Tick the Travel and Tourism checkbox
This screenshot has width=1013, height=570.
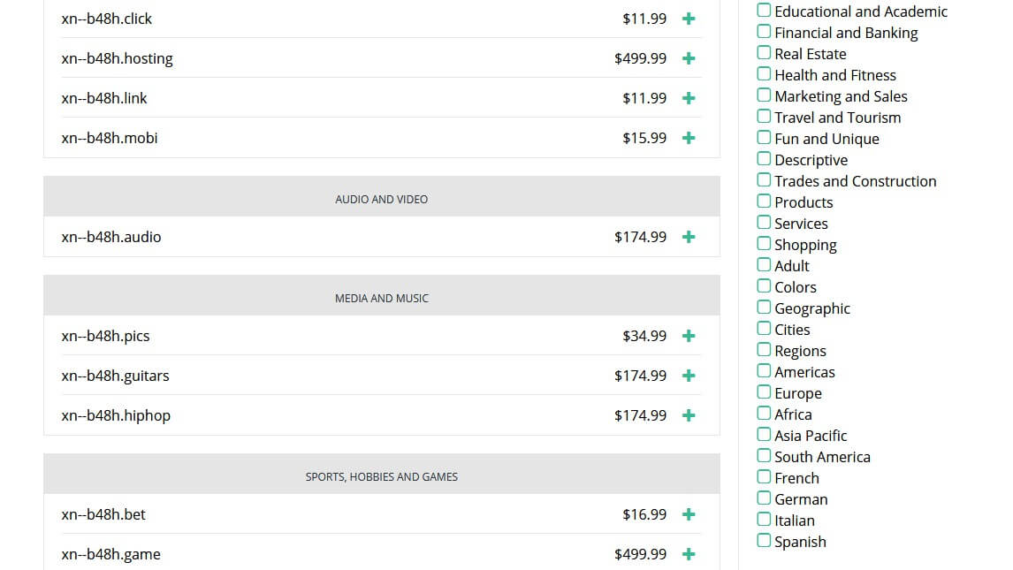[764, 117]
